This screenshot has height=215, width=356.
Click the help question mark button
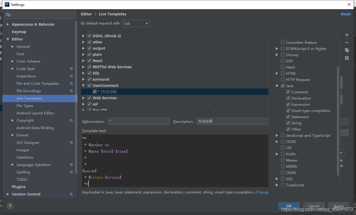tap(10, 206)
